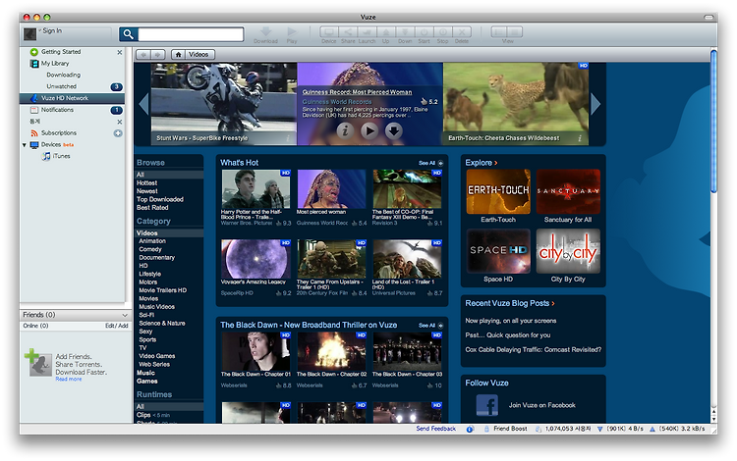Click the Launch toolbar button
Screen dimensions: 737x461
[367, 32]
